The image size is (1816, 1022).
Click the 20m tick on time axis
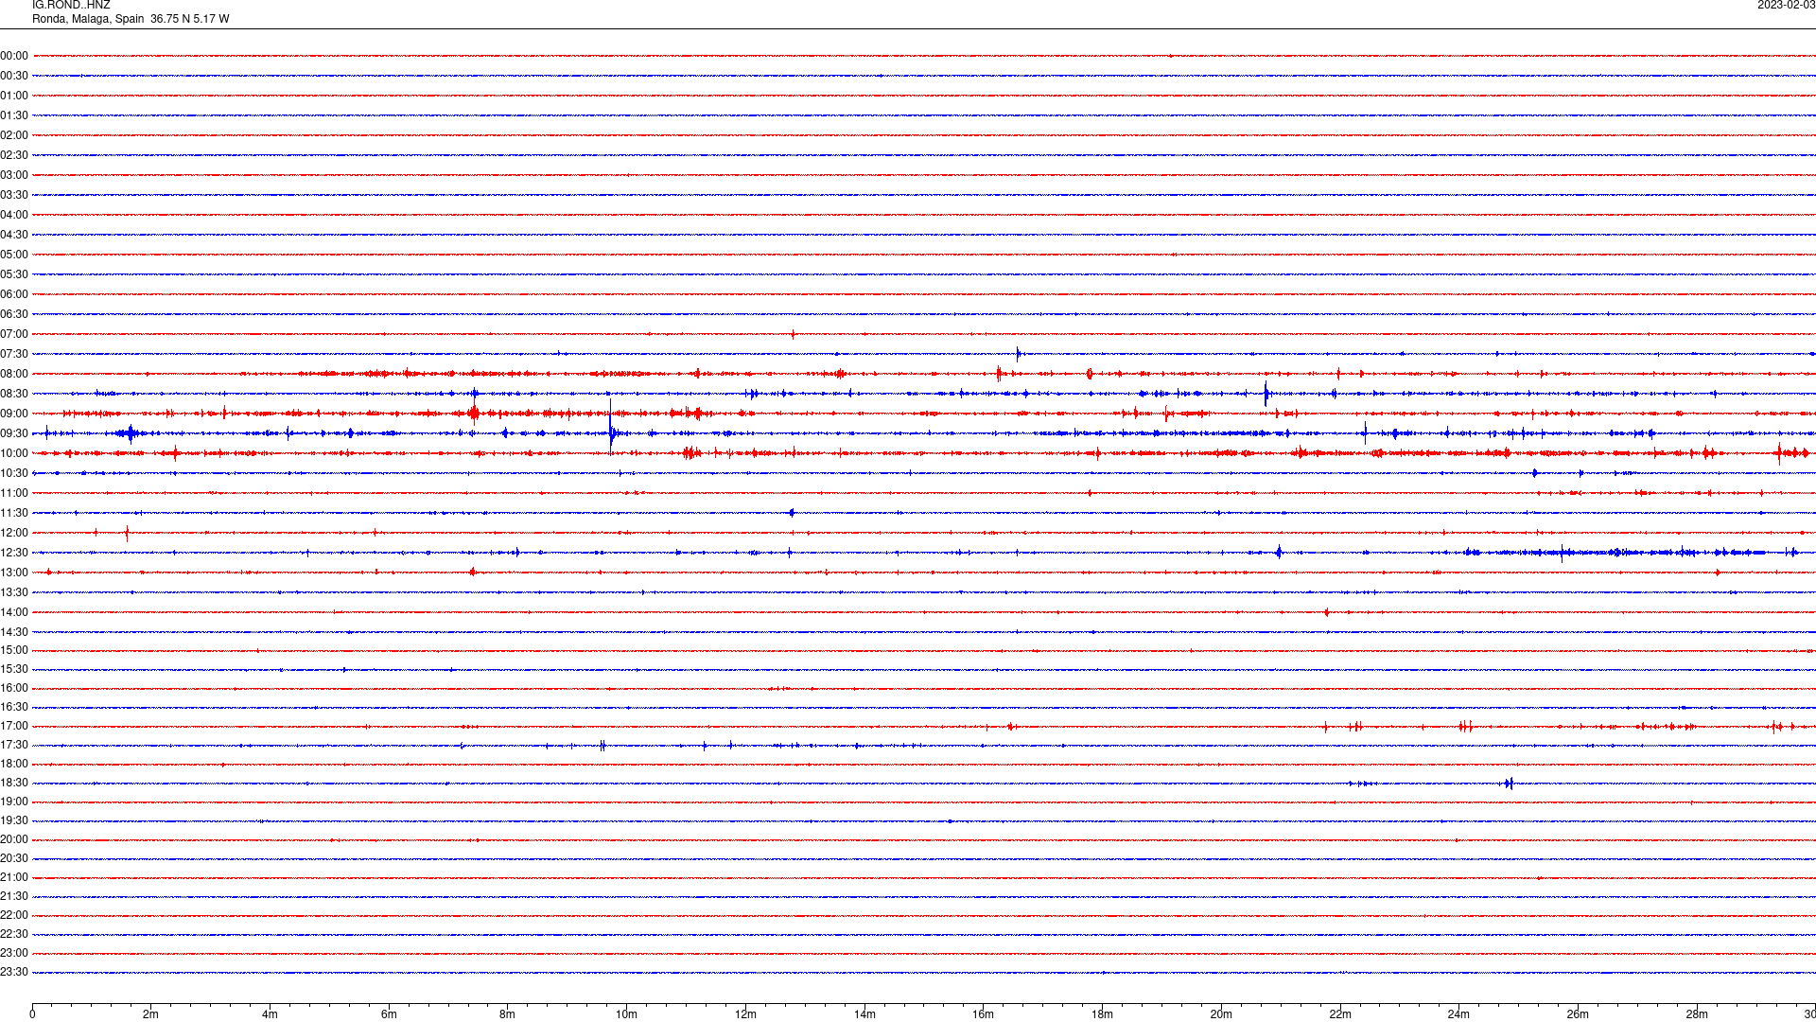point(1221,1014)
